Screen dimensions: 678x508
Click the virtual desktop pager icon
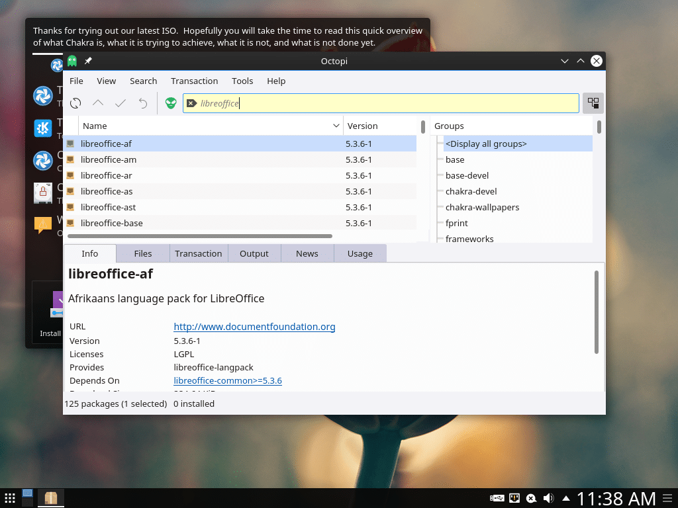coord(28,497)
